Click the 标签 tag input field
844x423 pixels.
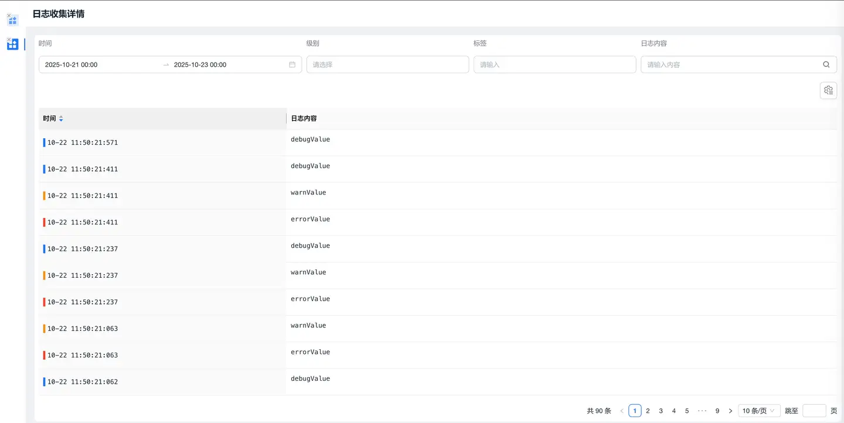coord(554,64)
